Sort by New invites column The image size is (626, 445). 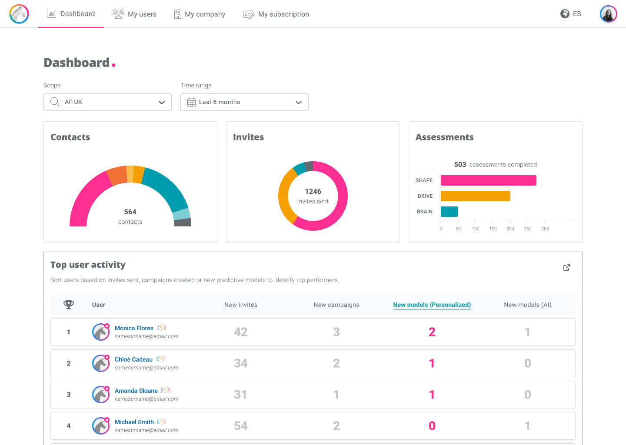241,305
